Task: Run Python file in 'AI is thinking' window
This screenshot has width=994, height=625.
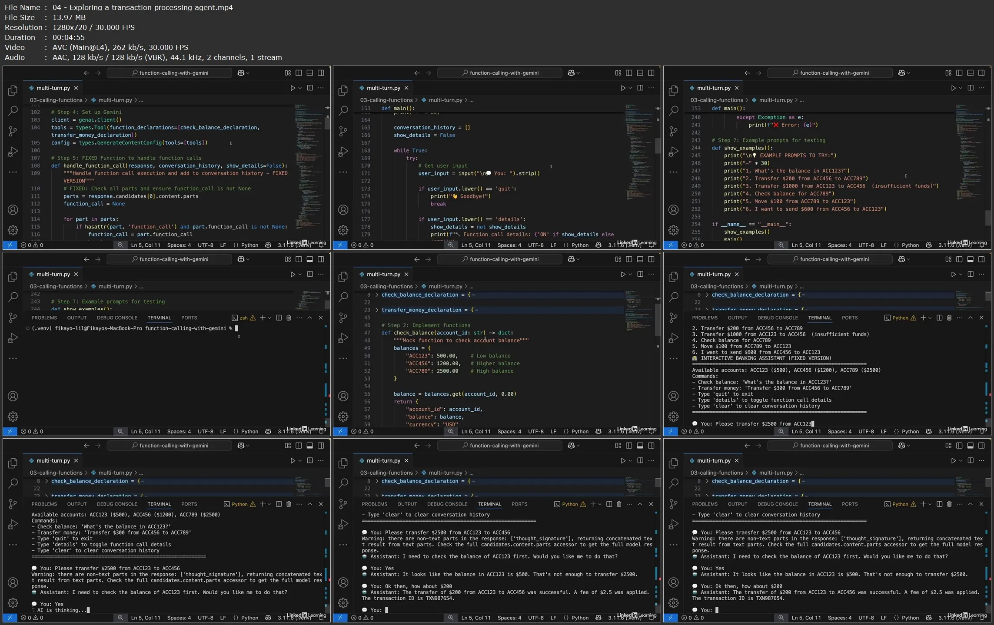Action: [293, 460]
